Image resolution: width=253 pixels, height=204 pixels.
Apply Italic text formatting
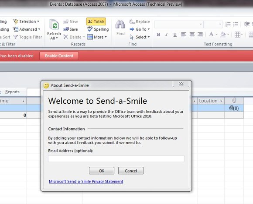click(167, 35)
